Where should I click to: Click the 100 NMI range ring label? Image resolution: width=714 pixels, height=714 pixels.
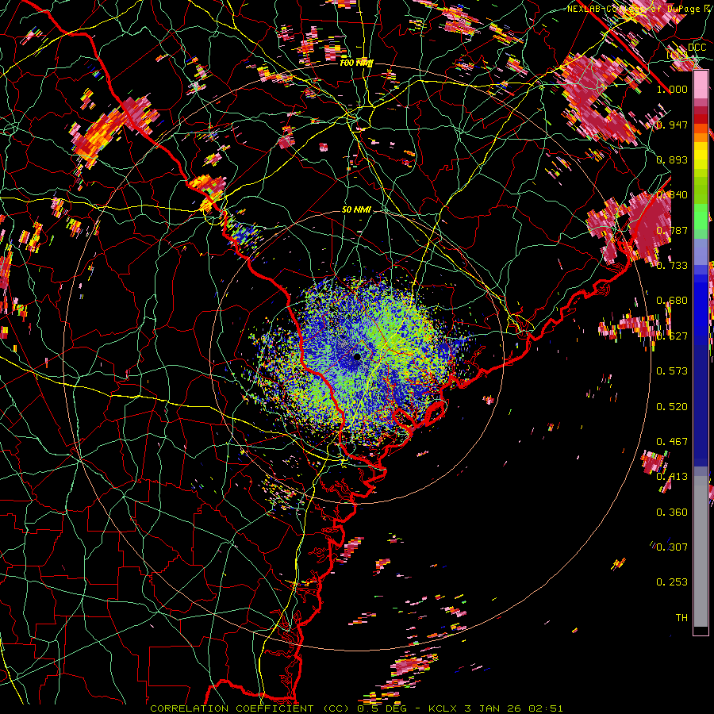pos(356,63)
